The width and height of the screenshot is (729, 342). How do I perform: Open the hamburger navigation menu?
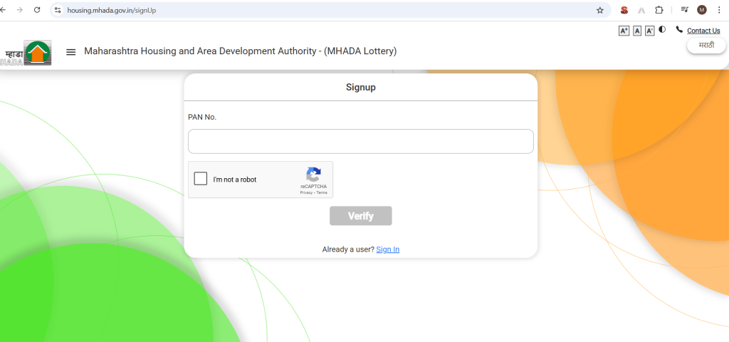[x=70, y=52]
